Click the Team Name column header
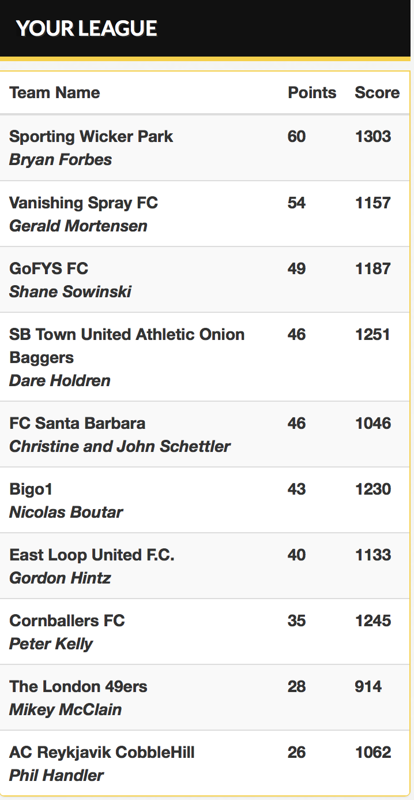414x800 pixels. click(x=55, y=92)
